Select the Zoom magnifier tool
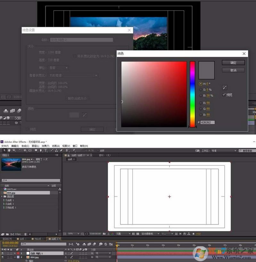 point(14,150)
